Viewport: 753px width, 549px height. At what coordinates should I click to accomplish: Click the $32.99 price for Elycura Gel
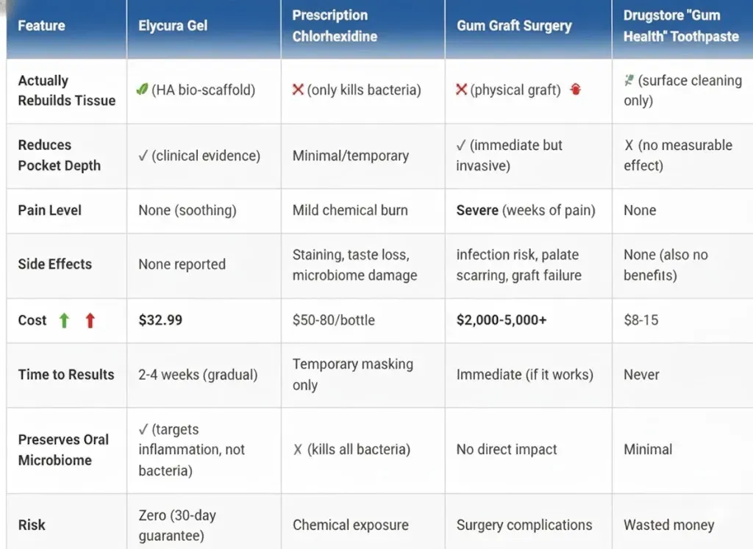click(x=160, y=320)
